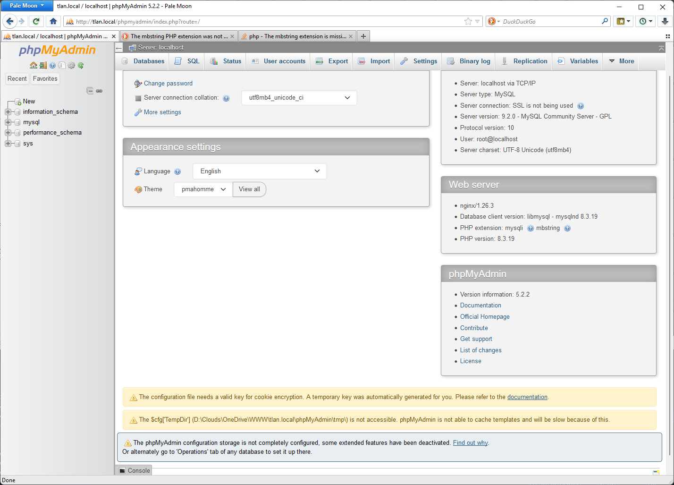Viewport: 674px width, 485px height.
Task: Click the Favorites button in sidebar
Action: (45, 79)
